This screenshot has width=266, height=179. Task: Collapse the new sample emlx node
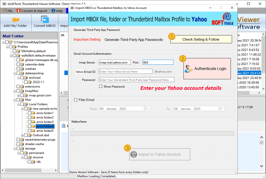22,109
